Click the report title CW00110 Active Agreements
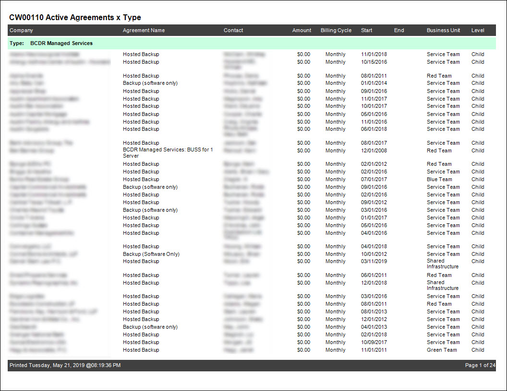The width and height of the screenshot is (507, 391). [x=75, y=18]
